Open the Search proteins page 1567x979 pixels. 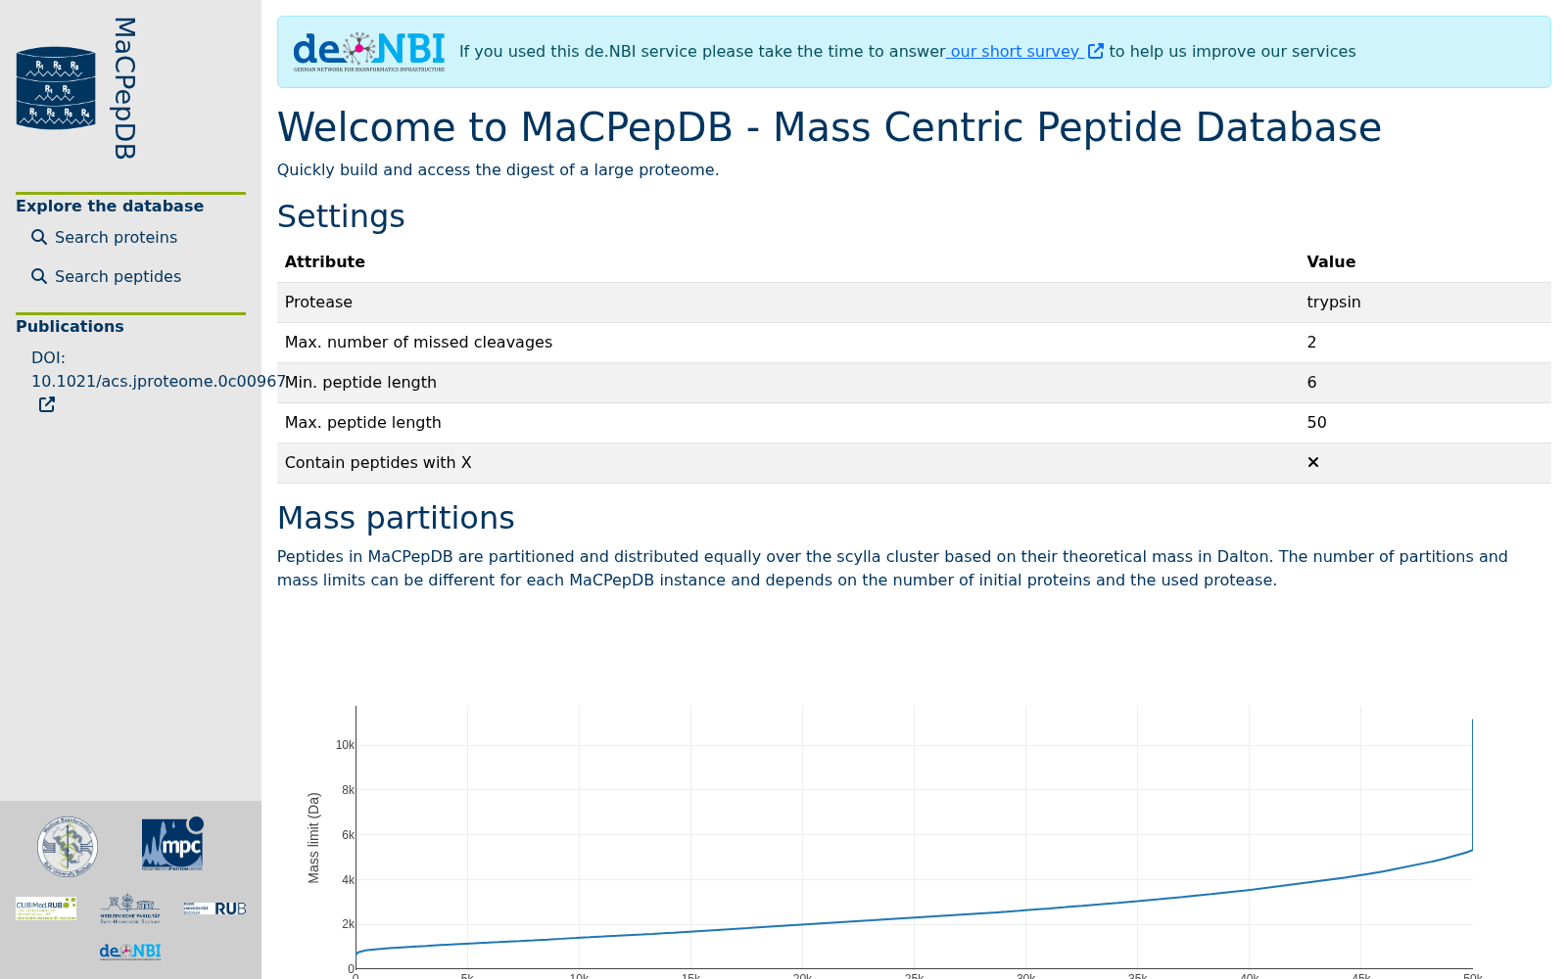coord(116,237)
